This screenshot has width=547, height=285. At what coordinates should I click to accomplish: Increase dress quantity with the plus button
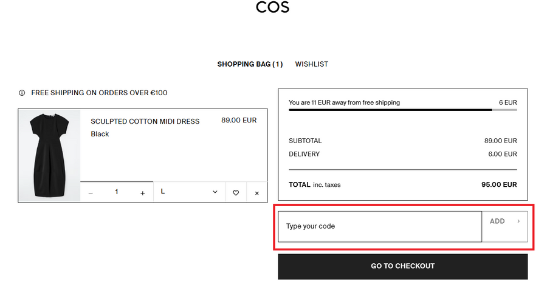tap(142, 193)
